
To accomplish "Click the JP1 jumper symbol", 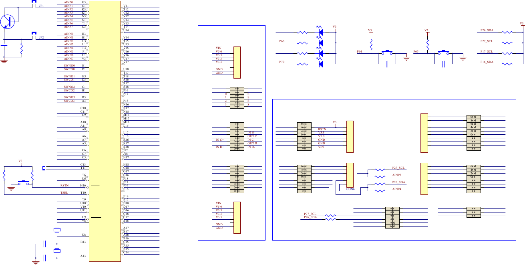I will (34, 3).
